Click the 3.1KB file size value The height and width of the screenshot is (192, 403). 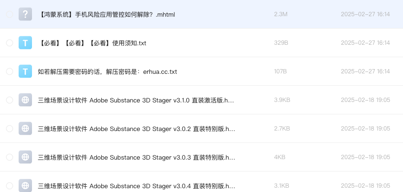(282, 186)
